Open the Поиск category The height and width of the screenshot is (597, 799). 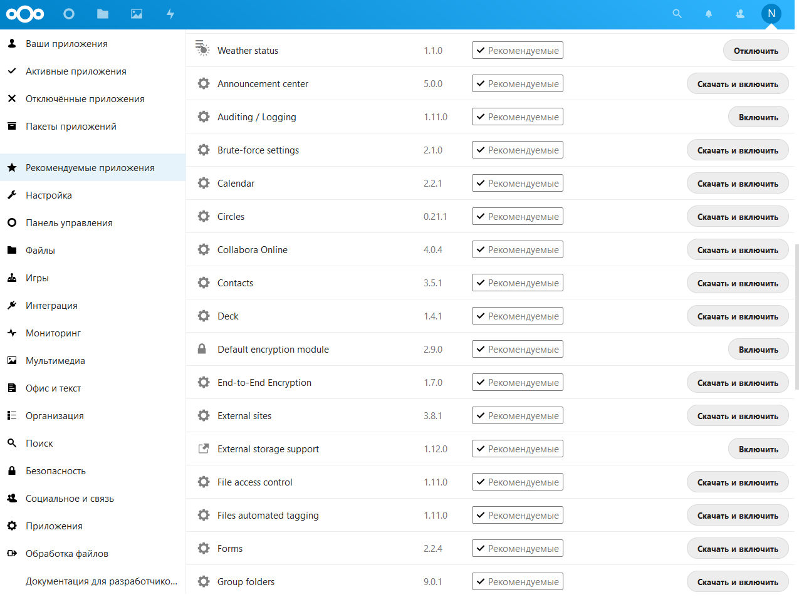coord(93,444)
